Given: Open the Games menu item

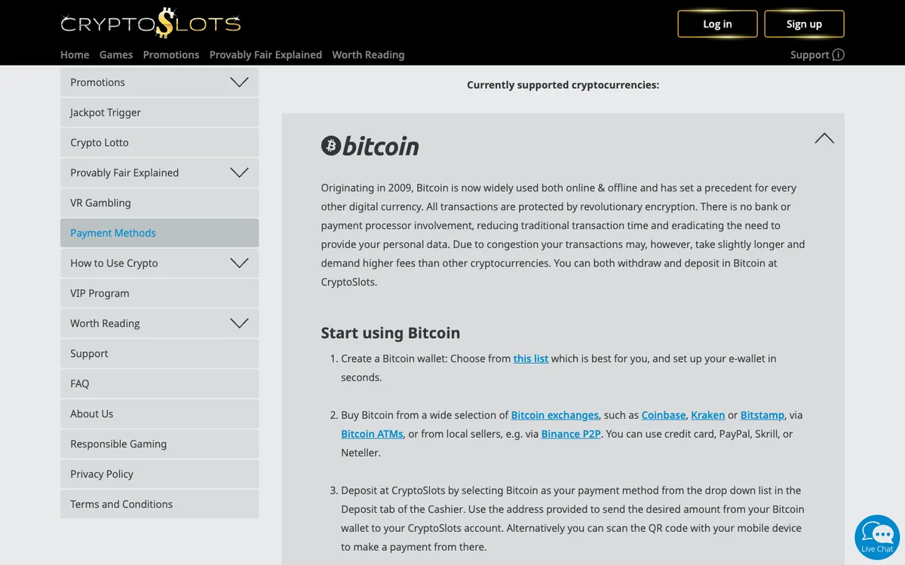Looking at the screenshot, I should pos(116,55).
